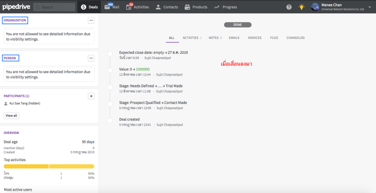This screenshot has width=376, height=193.
Task: Click the View all participants button
Action: click(x=12, y=115)
